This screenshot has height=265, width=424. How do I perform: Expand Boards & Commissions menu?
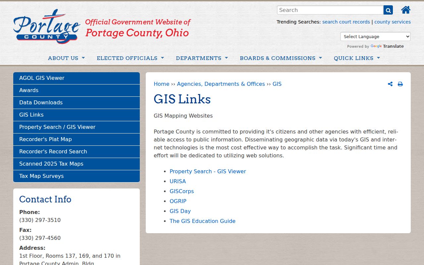pos(281,58)
